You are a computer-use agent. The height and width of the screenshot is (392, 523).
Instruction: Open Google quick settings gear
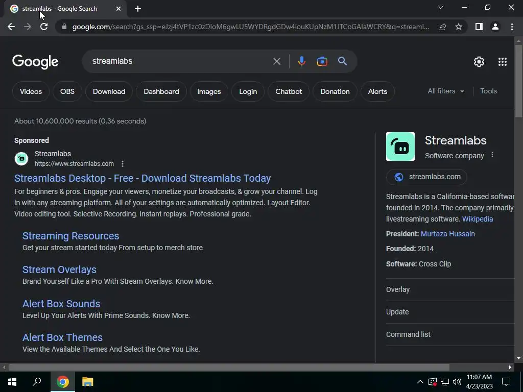479,62
